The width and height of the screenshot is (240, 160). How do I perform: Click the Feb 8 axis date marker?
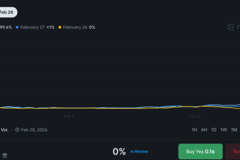[x=69, y=116]
